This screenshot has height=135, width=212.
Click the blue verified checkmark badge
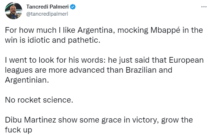73,7
